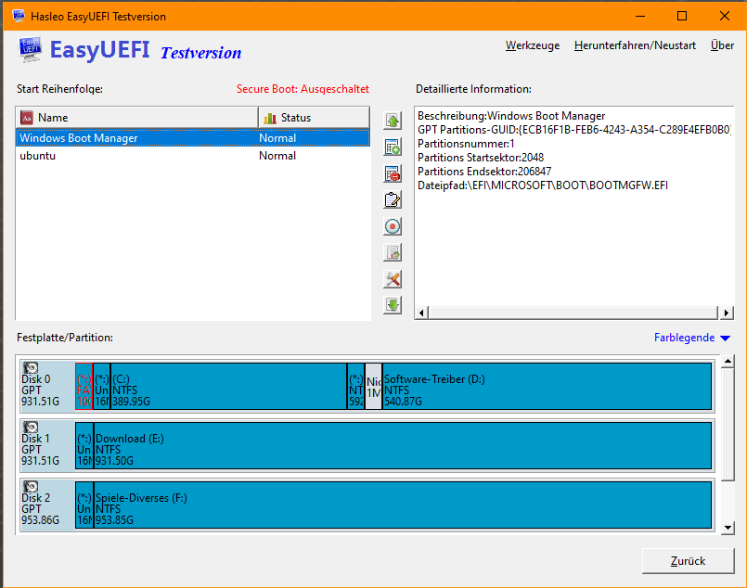This screenshot has height=588, width=747.
Task: Select the red FAT EFI partition on Disk 0
Action: coord(84,386)
